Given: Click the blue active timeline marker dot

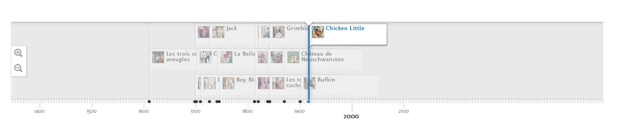Looking at the screenshot, I should (x=308, y=102).
